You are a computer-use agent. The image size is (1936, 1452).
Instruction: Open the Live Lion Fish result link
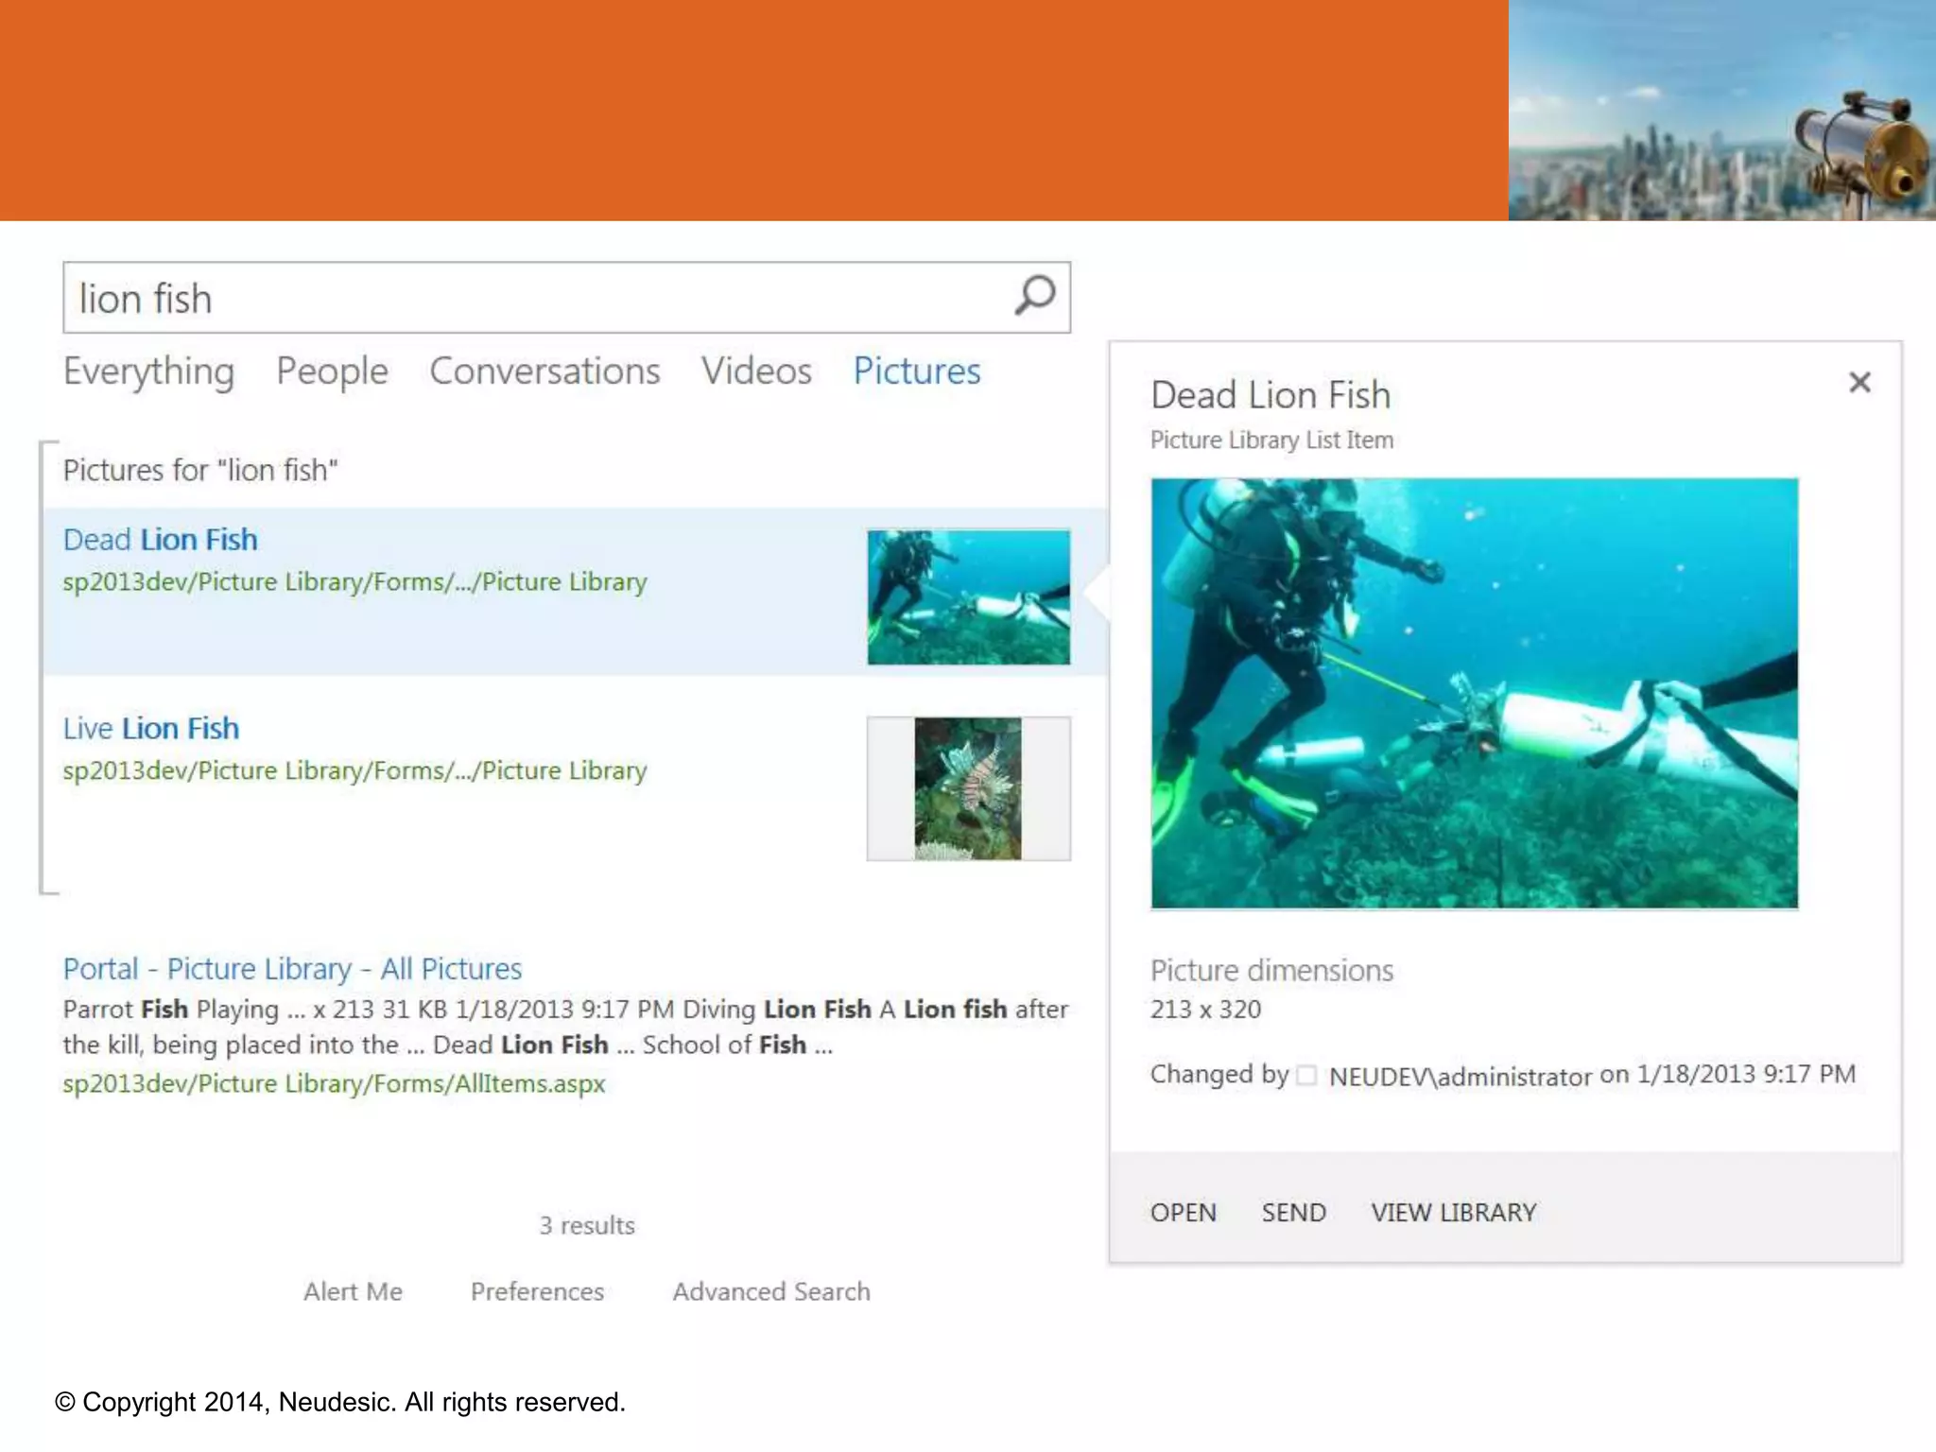(150, 729)
